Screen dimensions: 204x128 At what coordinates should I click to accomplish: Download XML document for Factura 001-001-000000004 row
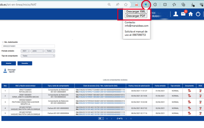coord(189,113)
